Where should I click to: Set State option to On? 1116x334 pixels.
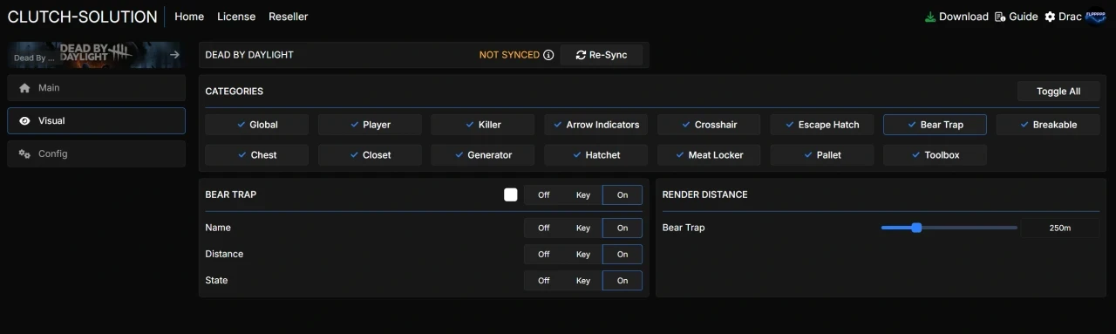click(623, 281)
